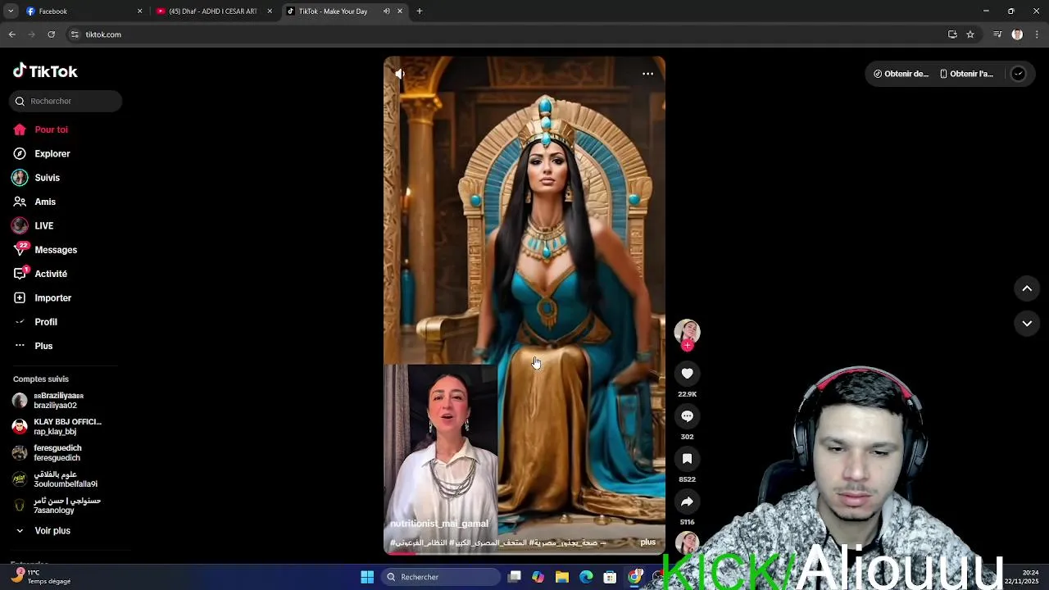The width and height of the screenshot is (1049, 590).
Task: Mute the TikTok tab audio icon
Action: [386, 11]
